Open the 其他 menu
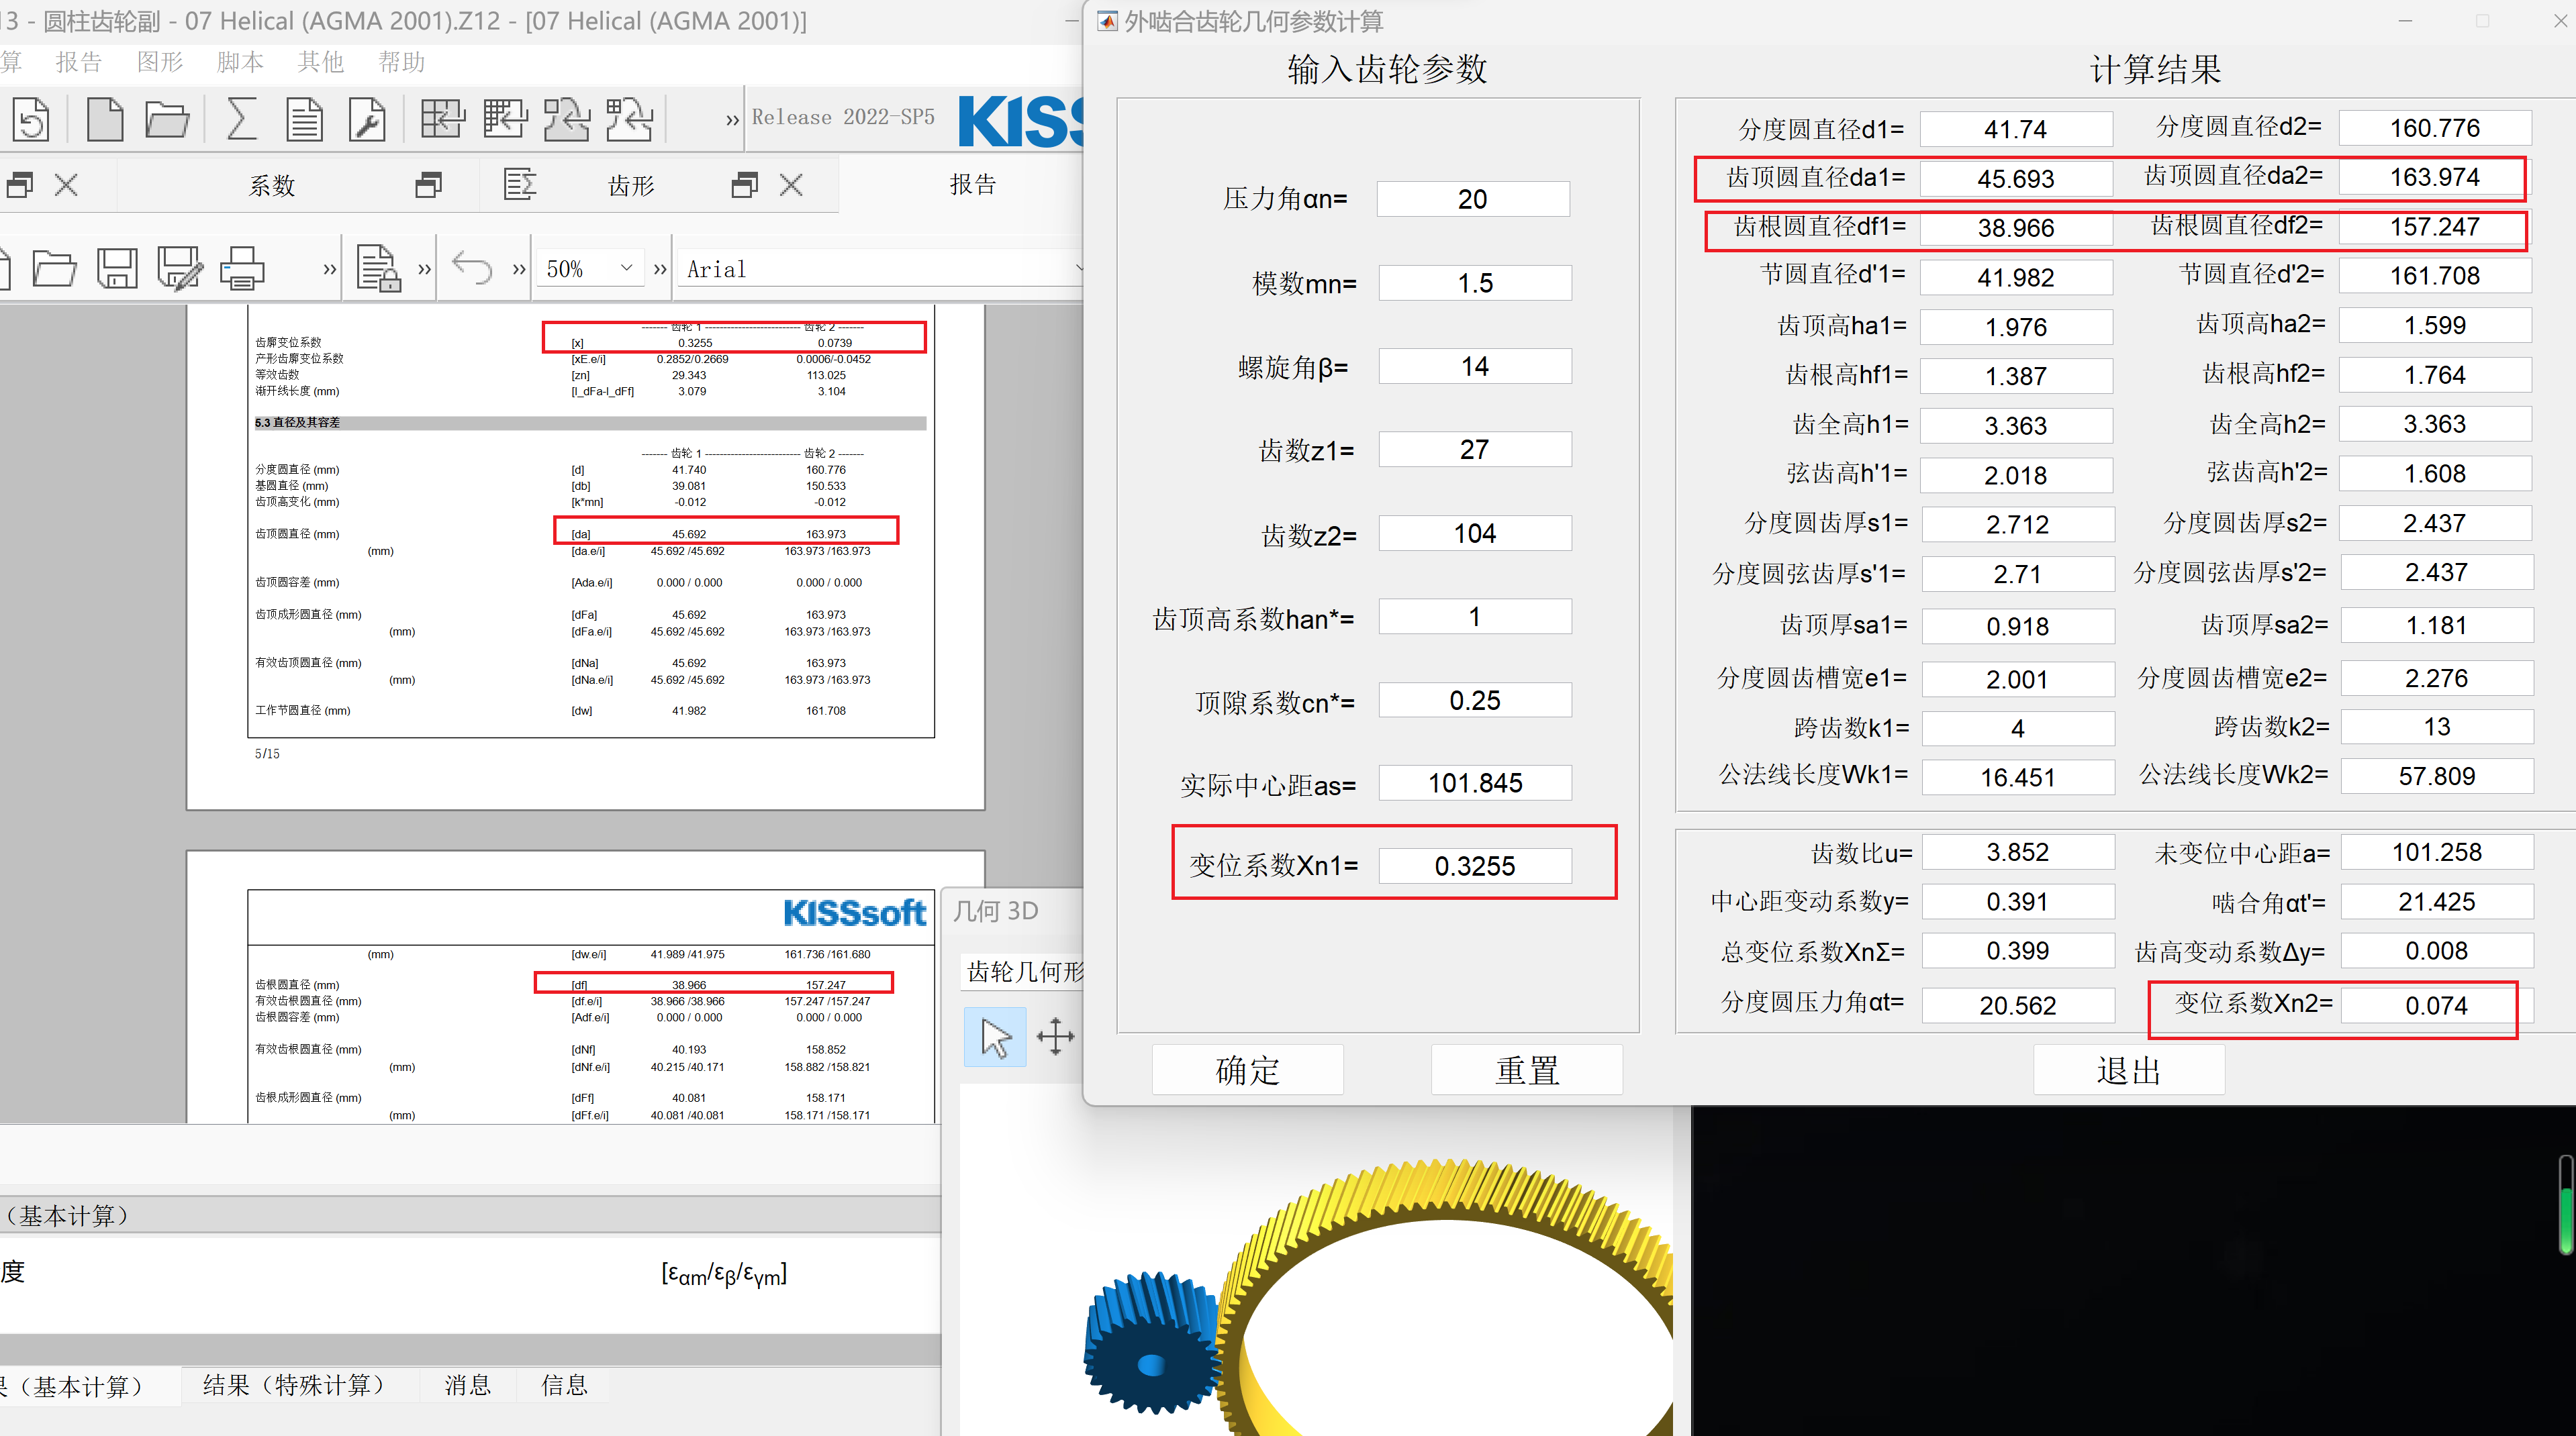The image size is (2576, 1436). click(x=320, y=62)
